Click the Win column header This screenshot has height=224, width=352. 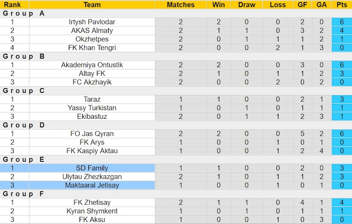pos(218,5)
